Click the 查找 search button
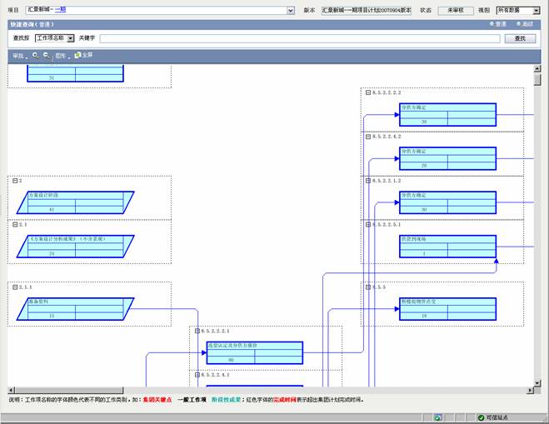 pyautogui.click(x=521, y=38)
